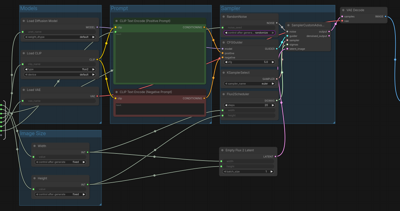Click the latent_image input socket on SamplerCustomAdvanced

tap(288, 49)
